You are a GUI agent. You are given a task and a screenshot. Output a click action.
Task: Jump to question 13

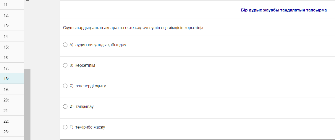click(12, 26)
